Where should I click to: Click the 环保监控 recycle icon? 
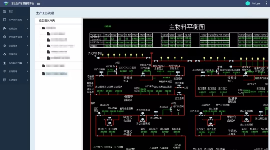click(x=5, y=54)
